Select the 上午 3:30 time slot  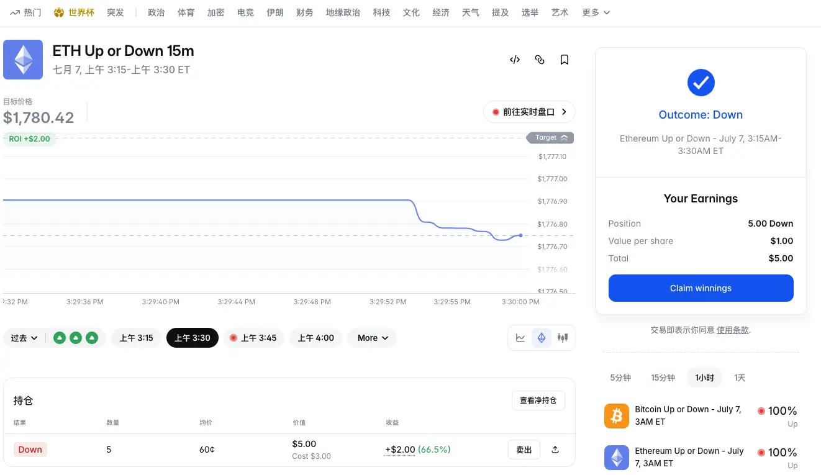coord(193,338)
